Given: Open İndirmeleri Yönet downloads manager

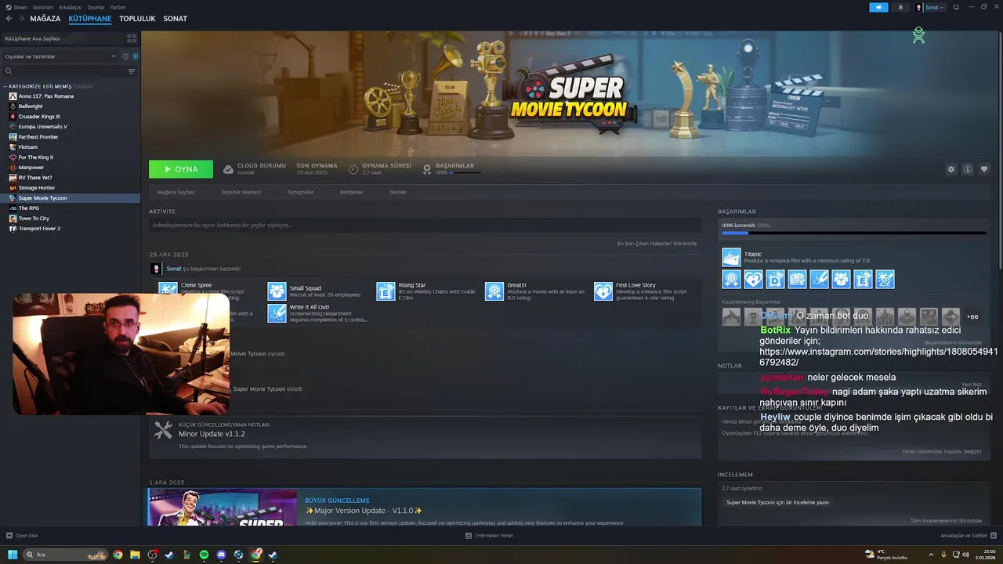Looking at the screenshot, I should point(489,536).
